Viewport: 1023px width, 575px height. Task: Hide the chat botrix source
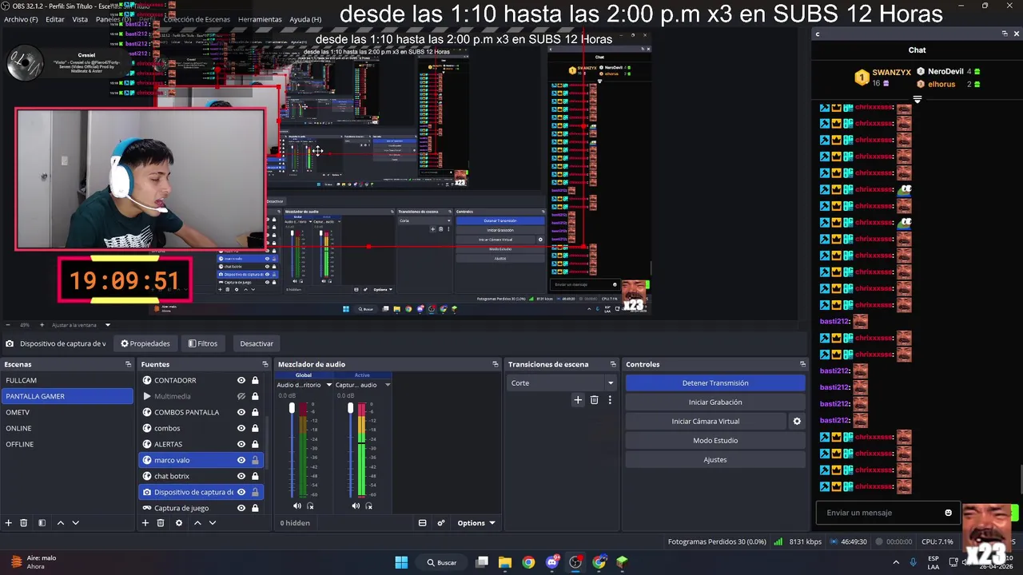pos(241,476)
